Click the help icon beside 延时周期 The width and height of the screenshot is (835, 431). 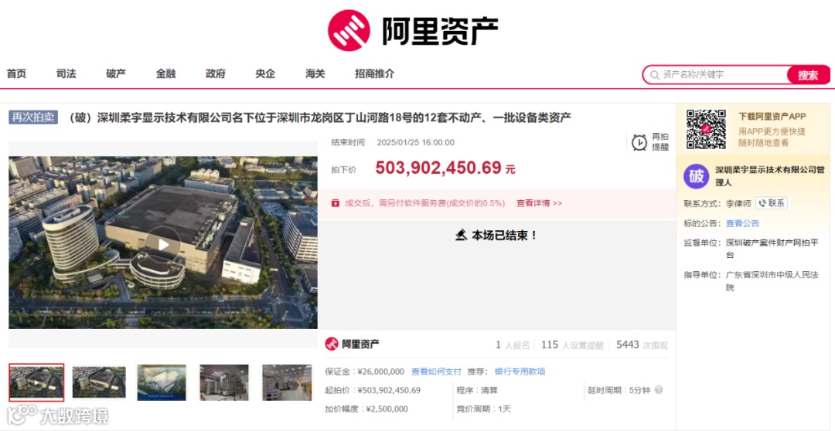coord(658,389)
